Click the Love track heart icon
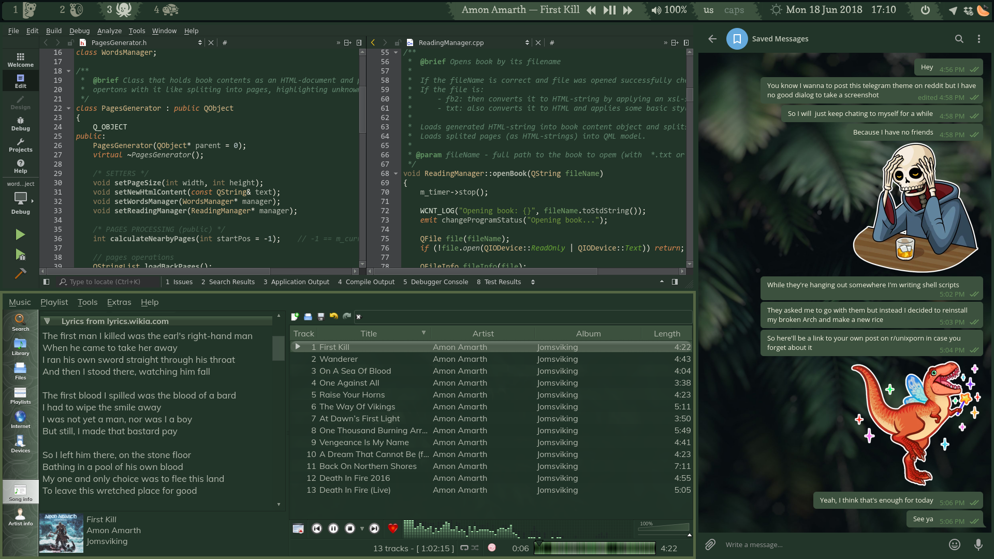Image resolution: width=994 pixels, height=559 pixels. point(392,528)
